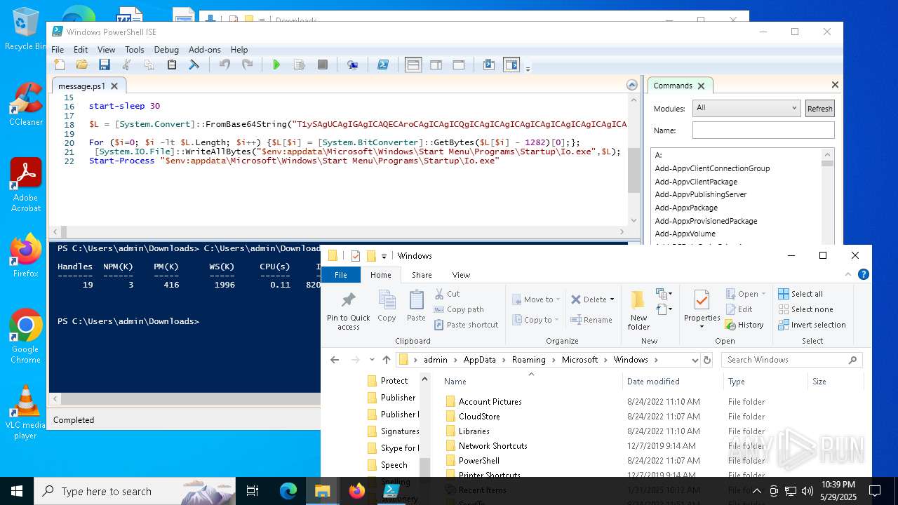Click the Clear console pane icon
This screenshot has width=898, height=505.
194,65
